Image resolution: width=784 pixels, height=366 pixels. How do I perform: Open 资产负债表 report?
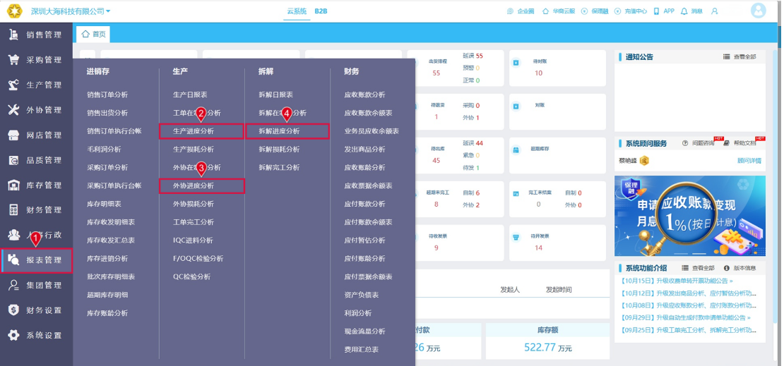pos(362,295)
